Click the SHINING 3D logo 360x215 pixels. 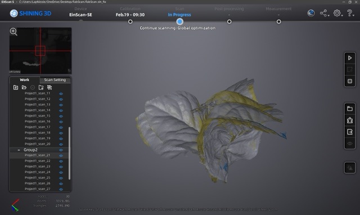click(30, 14)
